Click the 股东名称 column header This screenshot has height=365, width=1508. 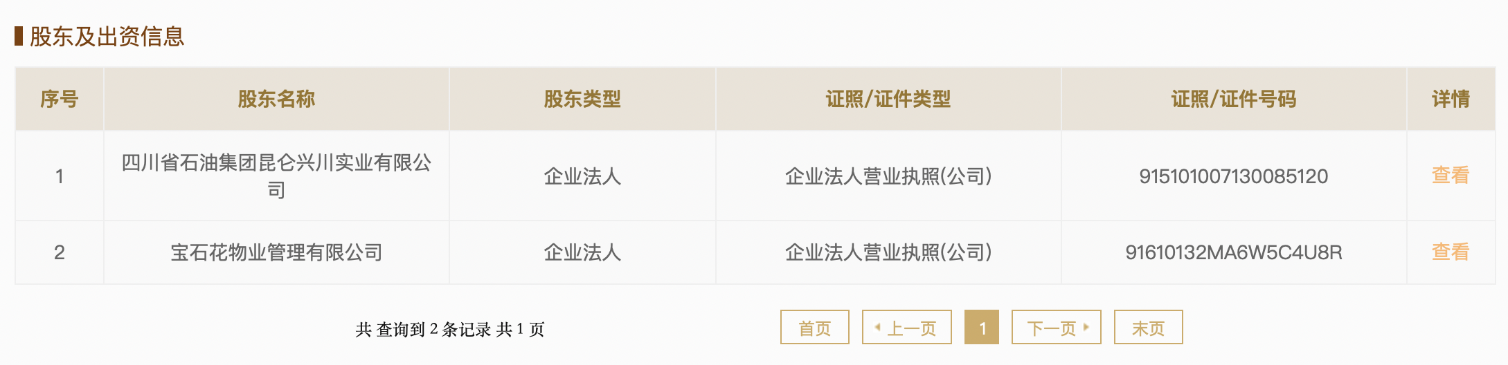[x=276, y=99]
